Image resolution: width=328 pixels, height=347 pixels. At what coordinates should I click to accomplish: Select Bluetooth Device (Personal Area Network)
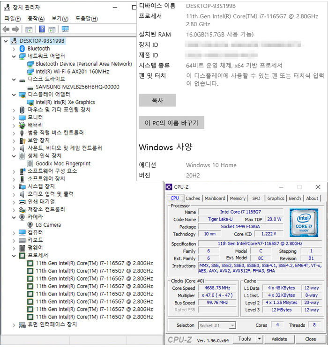84,64
